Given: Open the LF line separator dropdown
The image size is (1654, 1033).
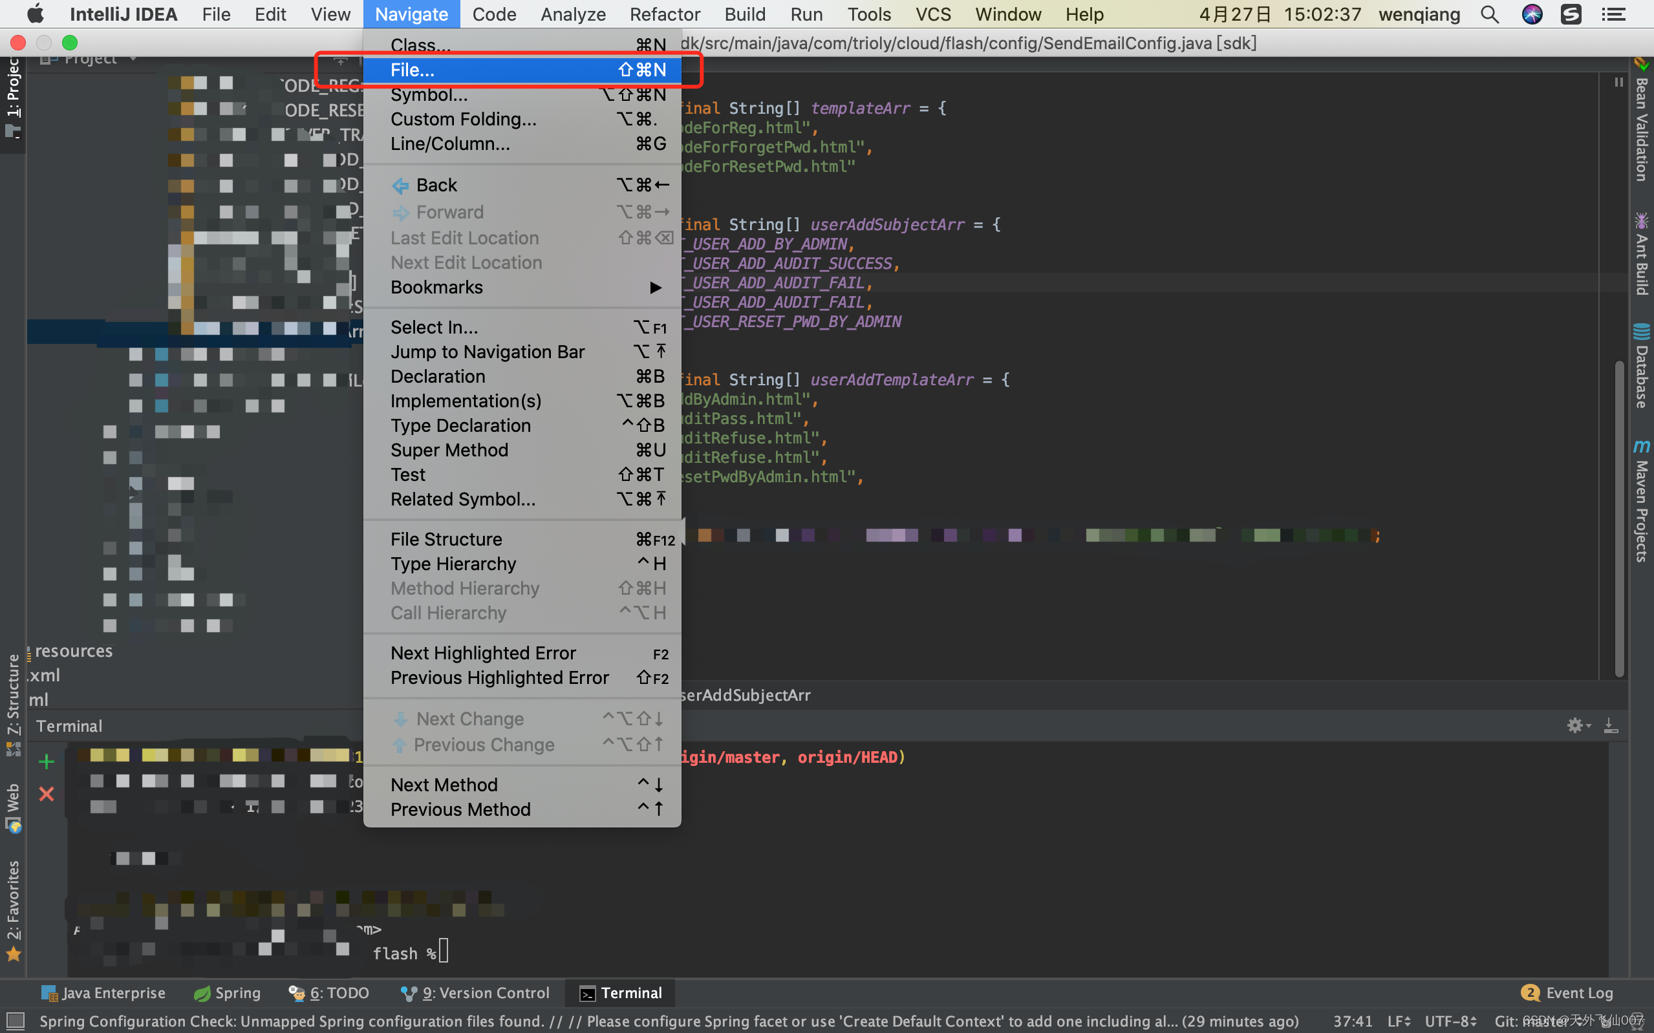Looking at the screenshot, I should 1398,1021.
